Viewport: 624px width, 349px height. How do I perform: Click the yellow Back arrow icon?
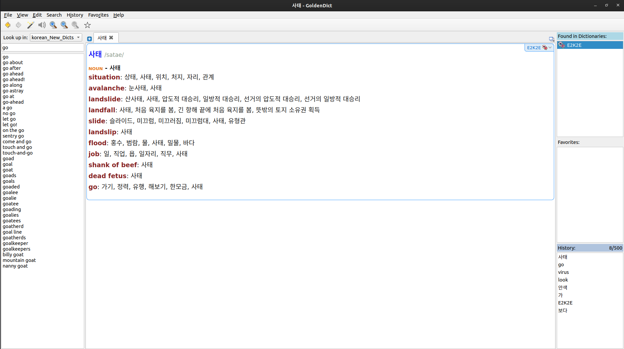pyautogui.click(x=8, y=25)
